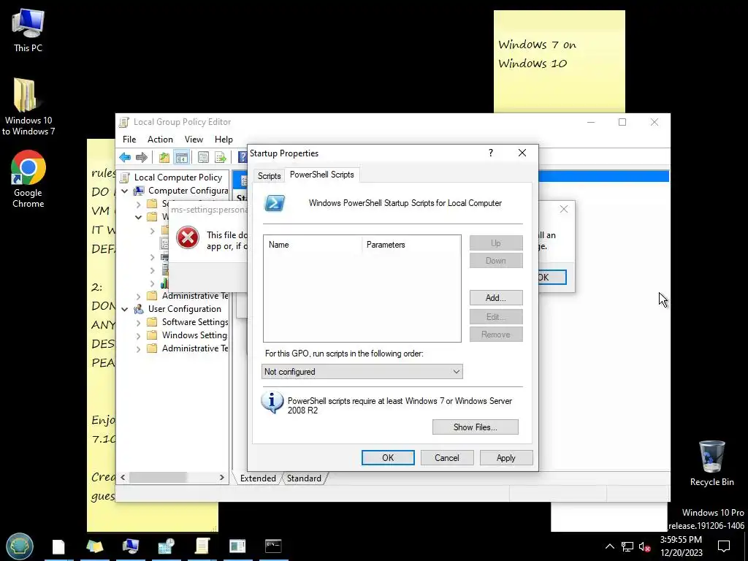Click OK in the ms-settings error dialog
The image size is (748, 561).
tap(552, 277)
